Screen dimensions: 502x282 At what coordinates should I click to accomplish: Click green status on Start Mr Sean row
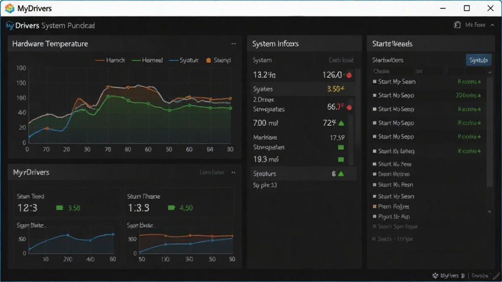coord(469,82)
